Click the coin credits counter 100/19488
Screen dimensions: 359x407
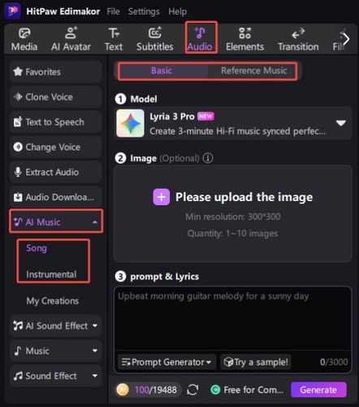[148, 390]
